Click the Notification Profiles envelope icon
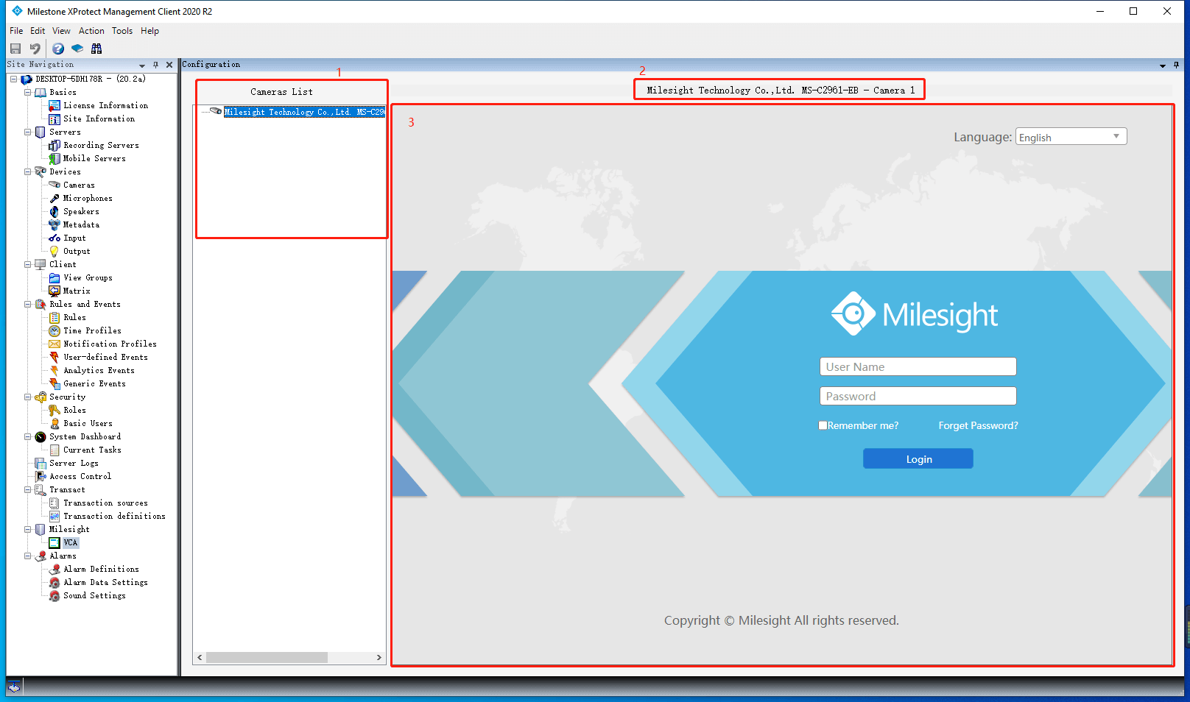This screenshot has height=702, width=1190. pos(54,344)
